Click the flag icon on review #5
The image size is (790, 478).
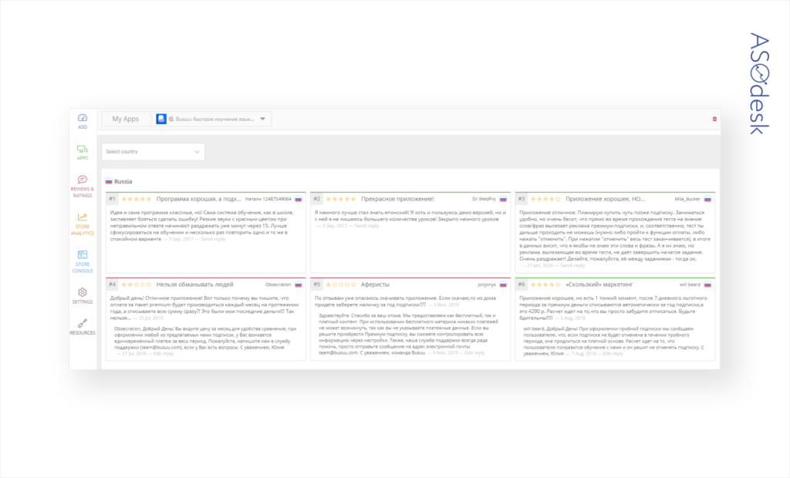pos(503,284)
